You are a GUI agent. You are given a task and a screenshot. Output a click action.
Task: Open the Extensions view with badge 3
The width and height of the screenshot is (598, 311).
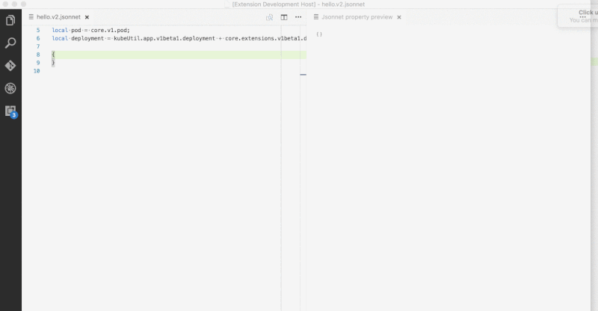point(10,111)
